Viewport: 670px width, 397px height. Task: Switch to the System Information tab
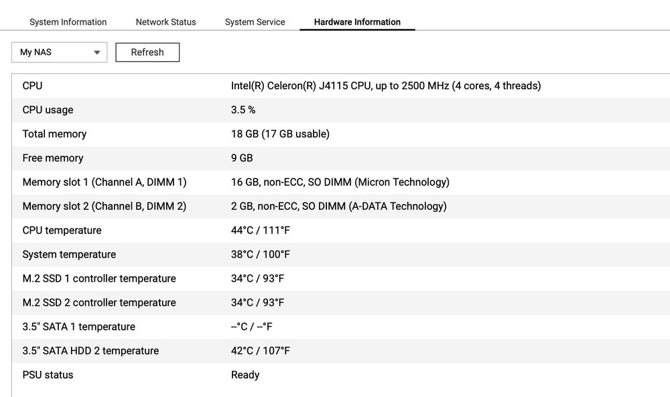point(68,22)
